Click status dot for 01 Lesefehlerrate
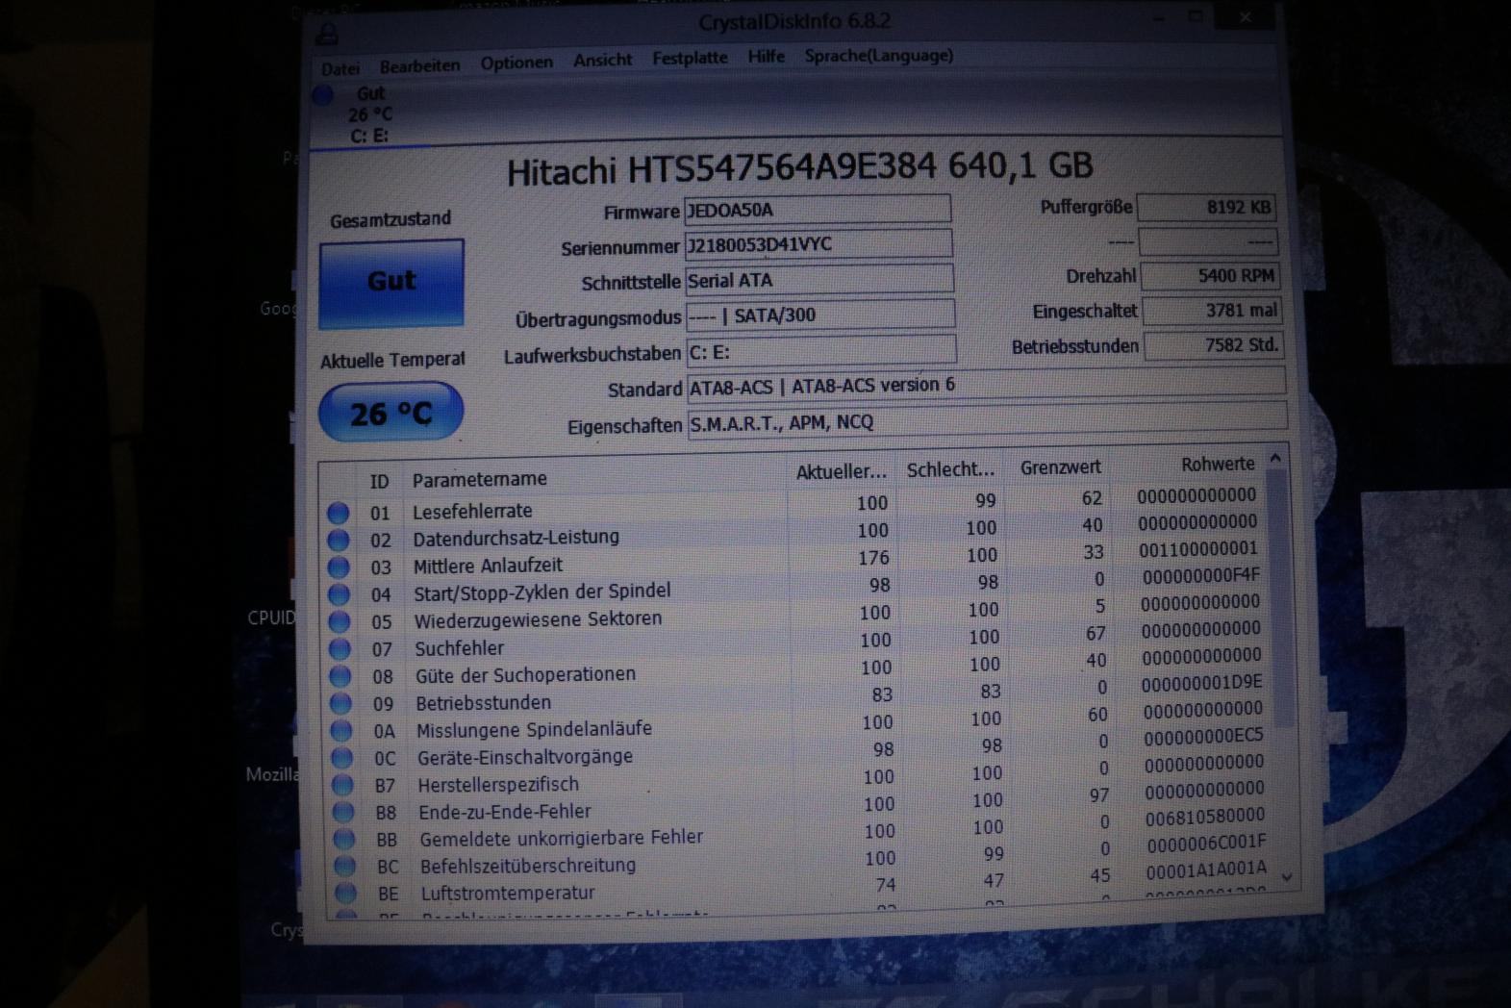1511x1008 pixels. [338, 513]
